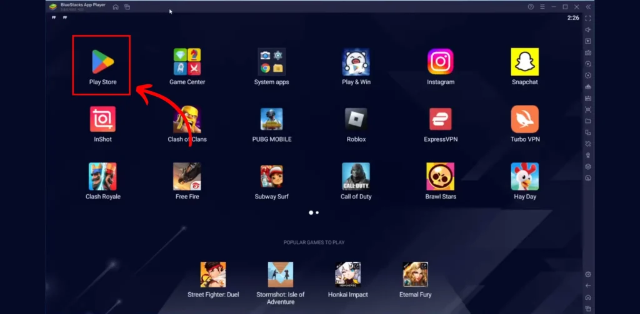
Task: Open BlueStacks settings gear icon
Action: (588, 275)
